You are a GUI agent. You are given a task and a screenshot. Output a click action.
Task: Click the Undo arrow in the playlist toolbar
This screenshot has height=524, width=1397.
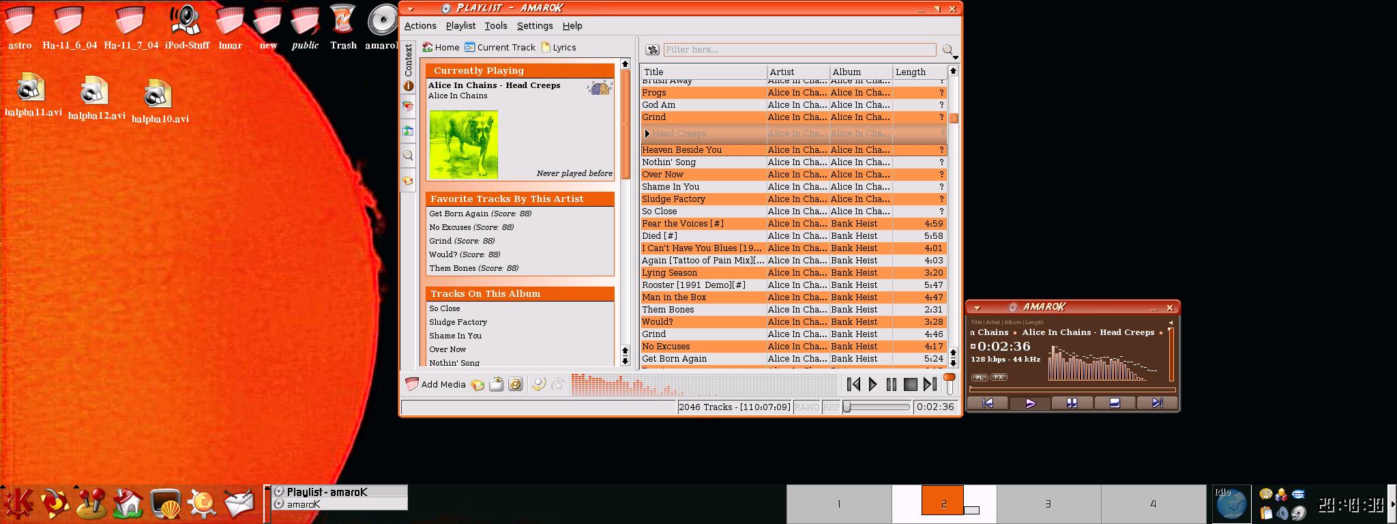coord(538,384)
